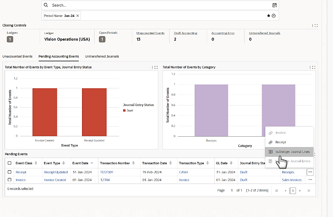Open the Receipt event class link

21,172
